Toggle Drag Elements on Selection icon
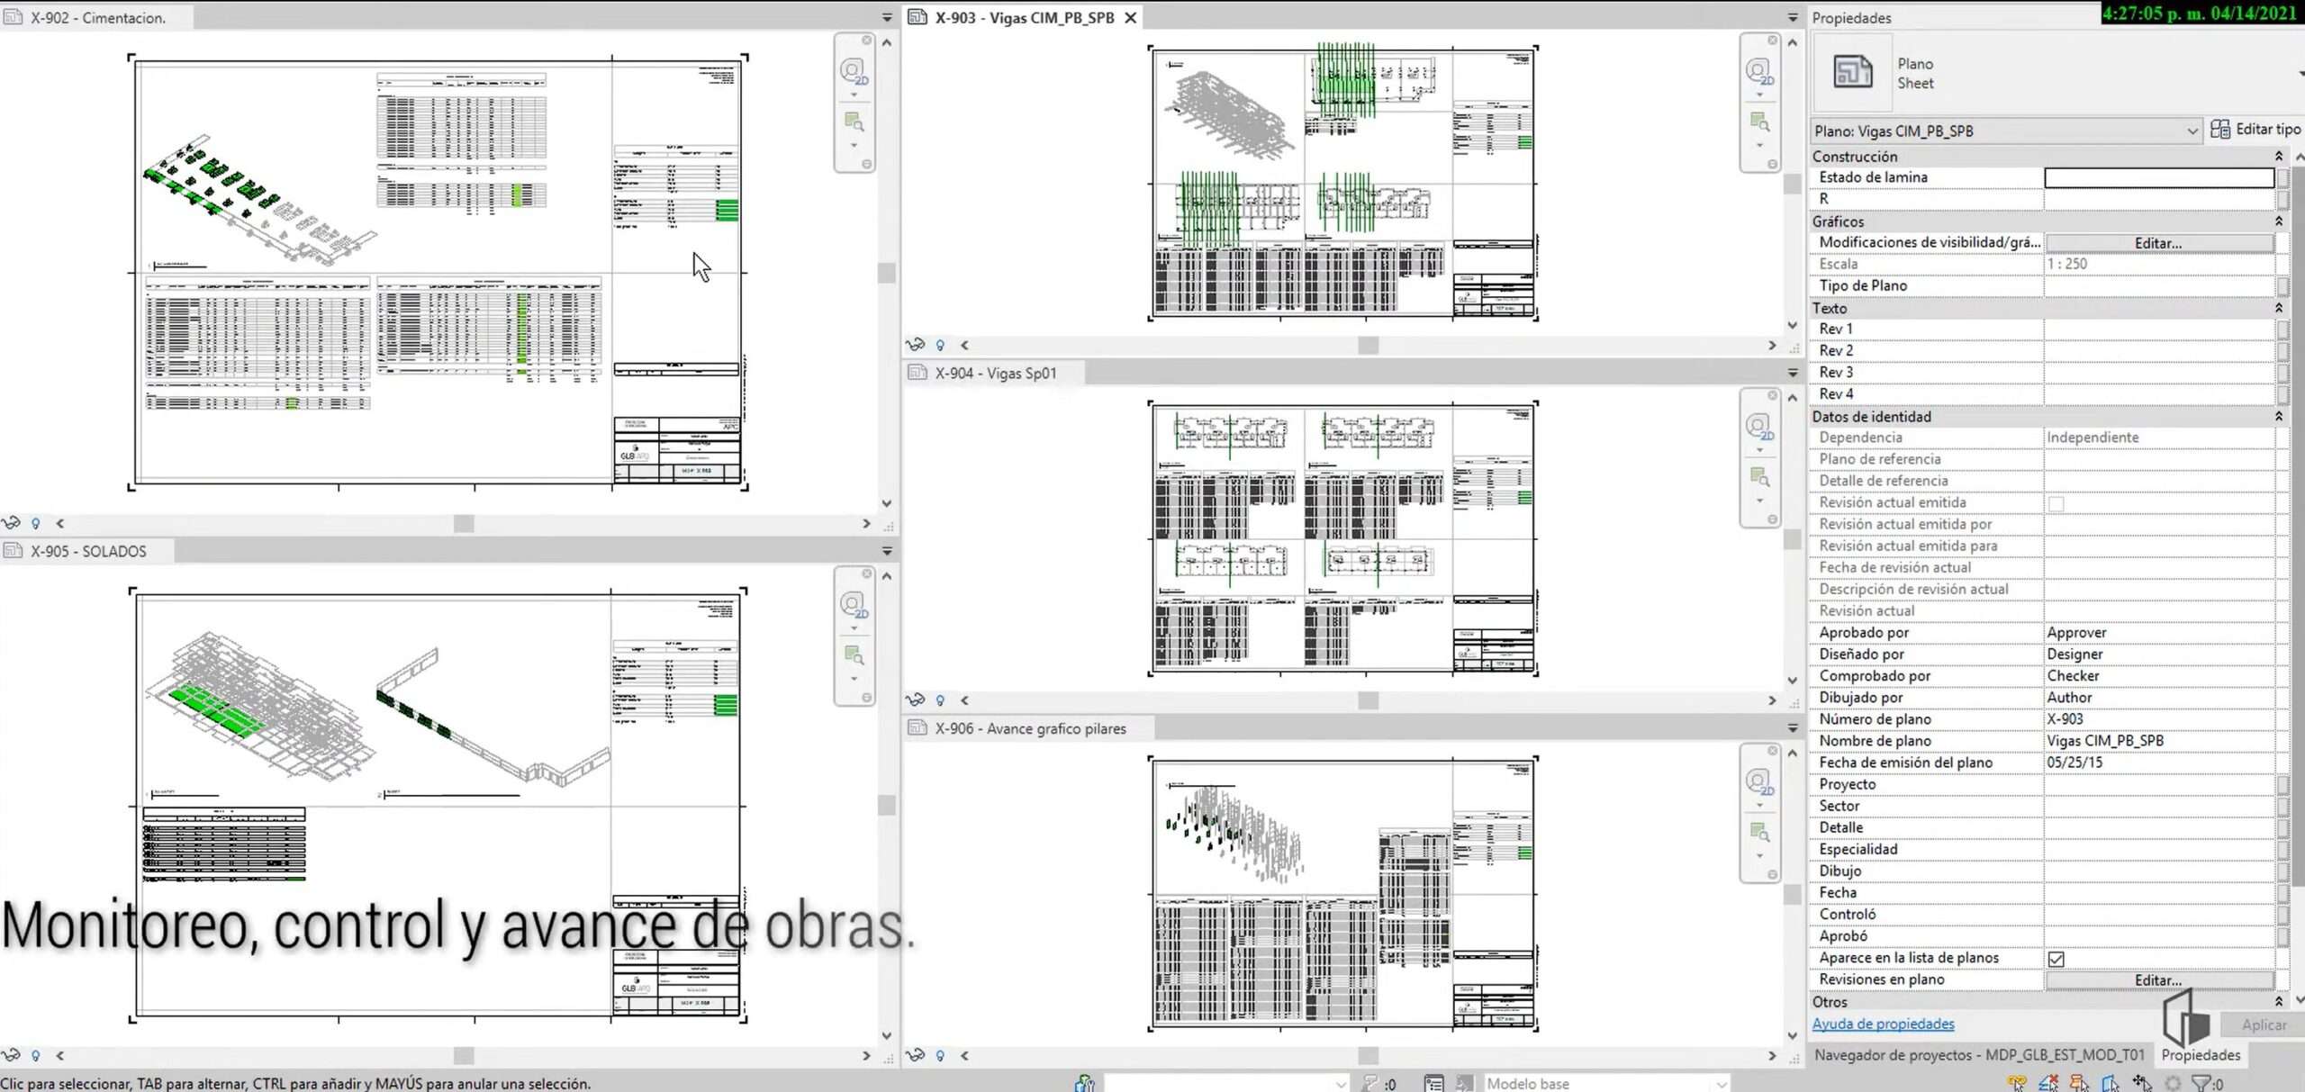Image resolution: width=2305 pixels, height=1092 pixels. (2142, 1083)
